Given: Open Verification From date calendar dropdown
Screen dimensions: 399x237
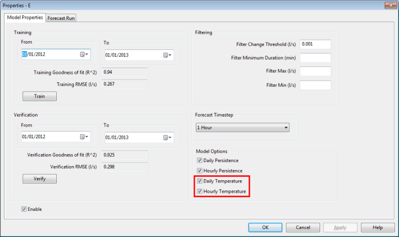Looking at the screenshot, I should pos(84,137).
